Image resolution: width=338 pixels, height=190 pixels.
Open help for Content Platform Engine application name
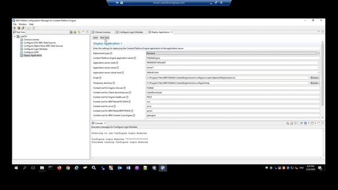pos(135,58)
